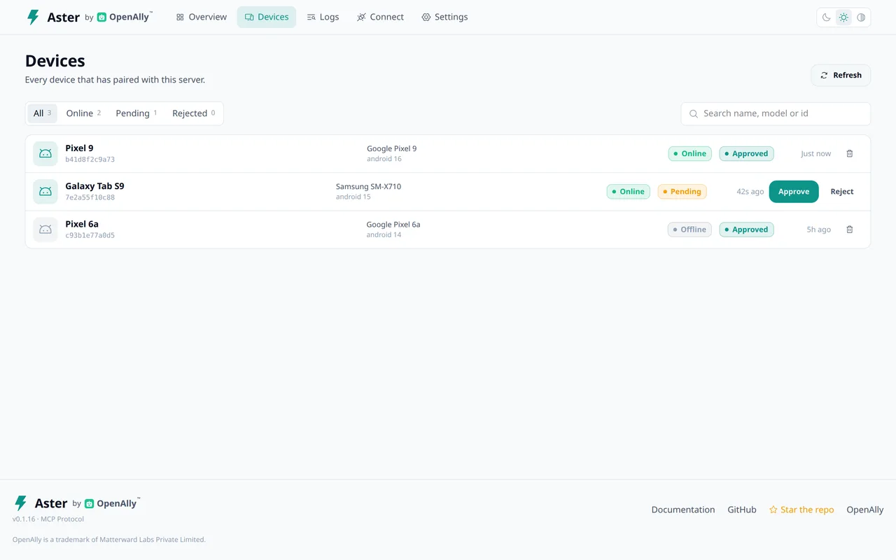Screen dimensions: 896x560
Task: Click the OpenAlly robot icon in footer
Action: (89, 503)
